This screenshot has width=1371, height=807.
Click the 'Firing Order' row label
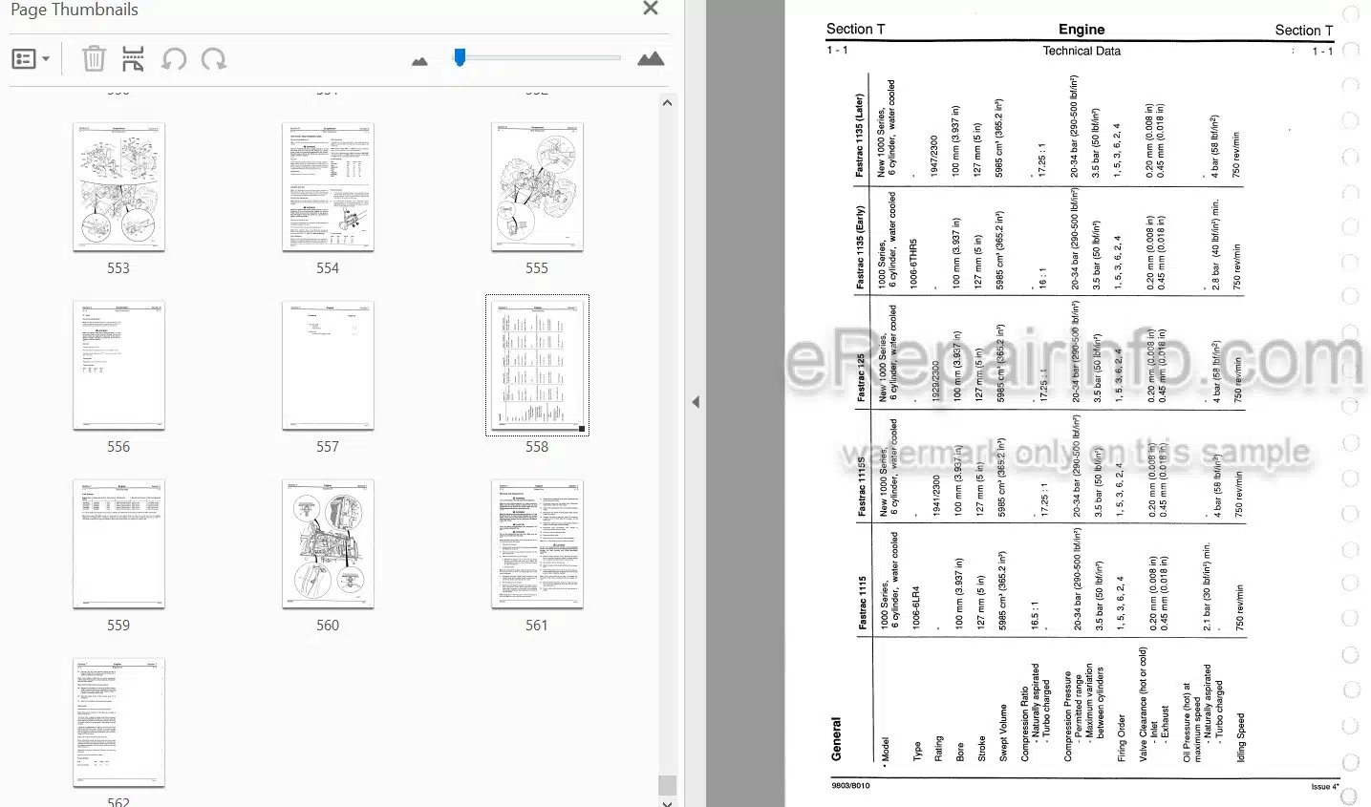point(1123,737)
